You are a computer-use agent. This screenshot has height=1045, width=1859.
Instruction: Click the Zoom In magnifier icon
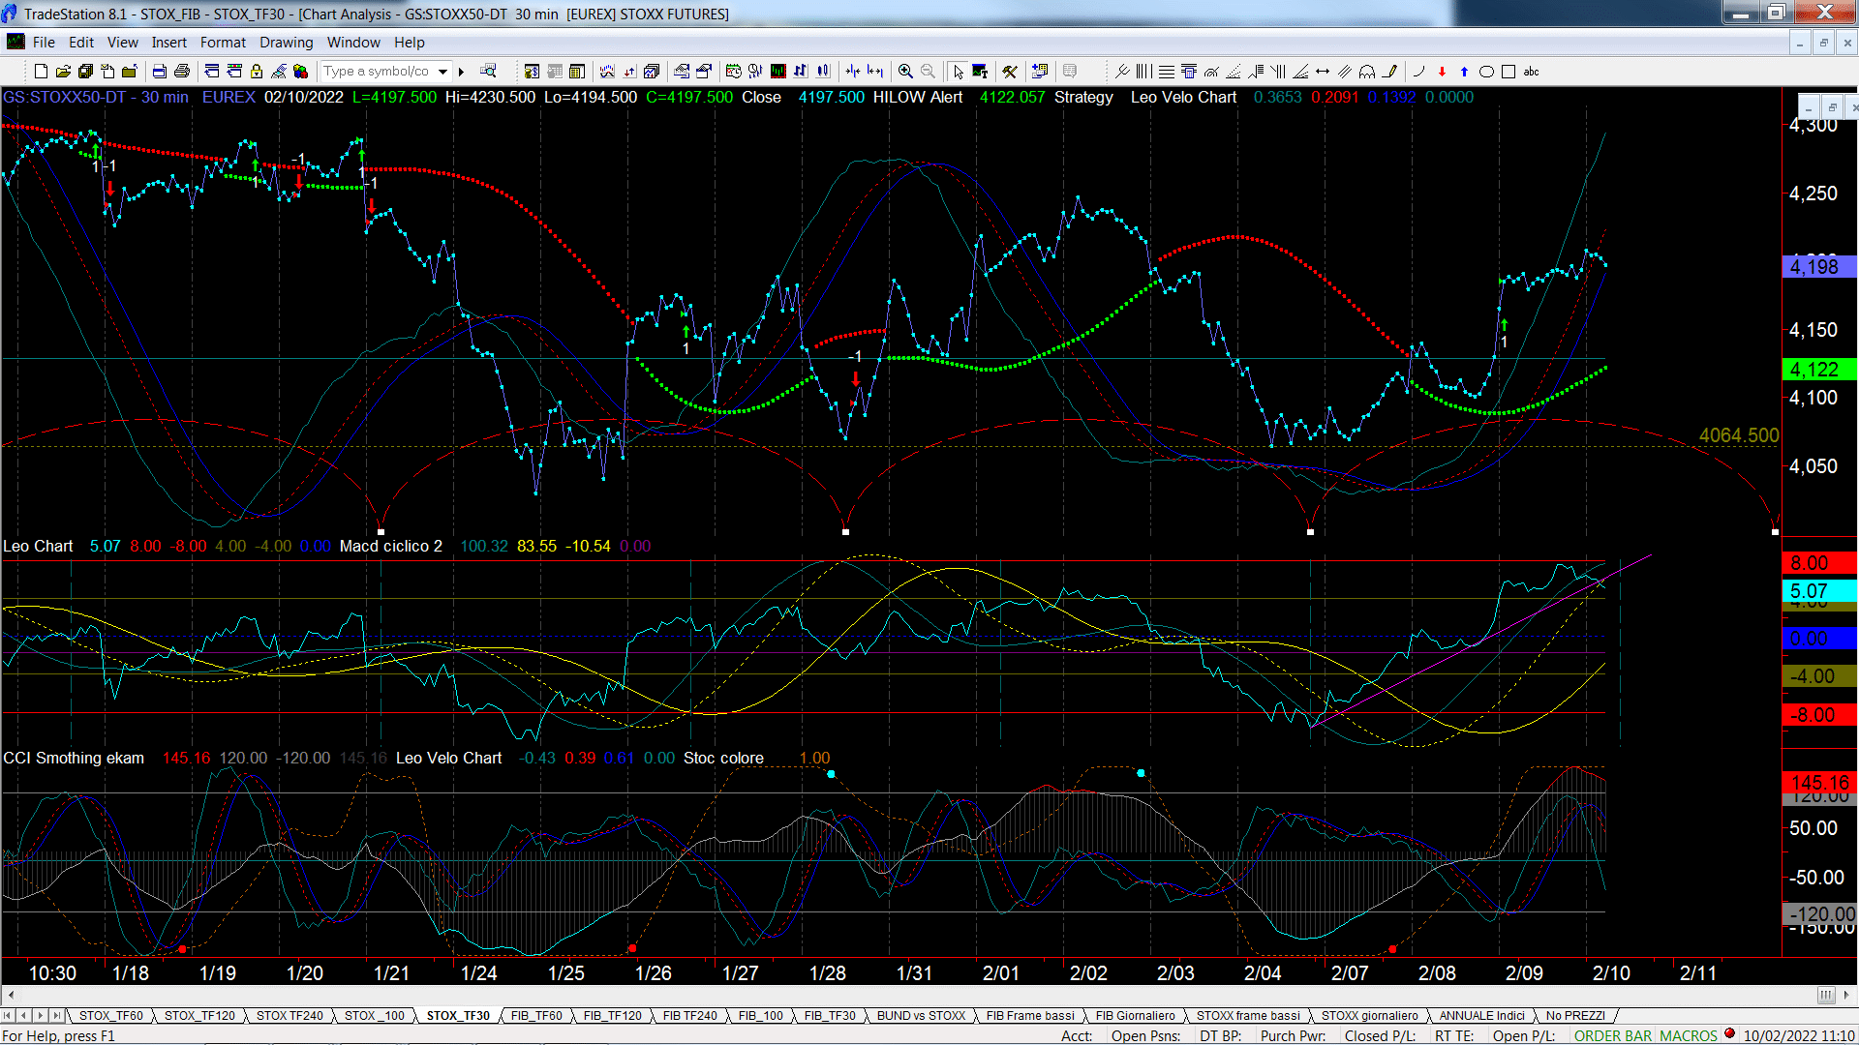click(905, 72)
